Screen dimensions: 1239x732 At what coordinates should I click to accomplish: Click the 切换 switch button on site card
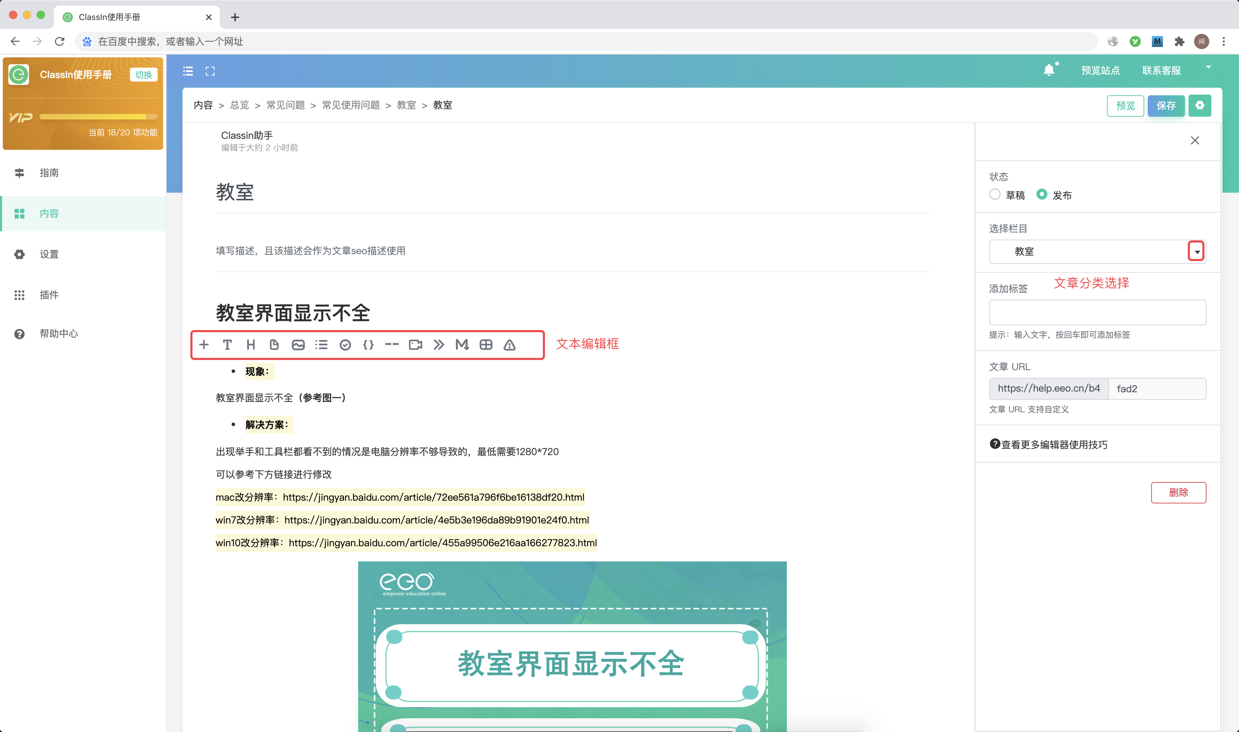click(144, 75)
